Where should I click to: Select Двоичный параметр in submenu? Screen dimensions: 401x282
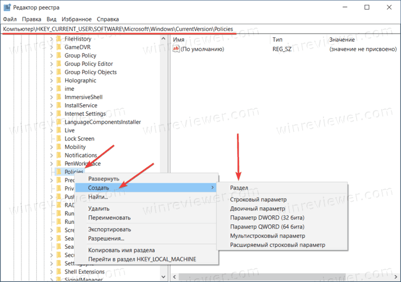click(282, 209)
